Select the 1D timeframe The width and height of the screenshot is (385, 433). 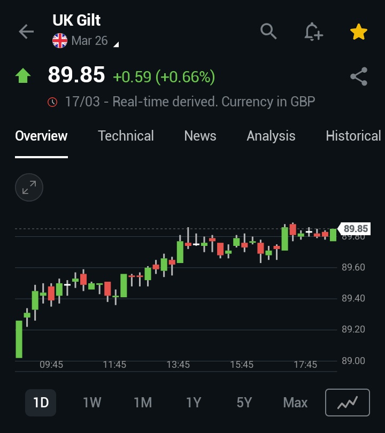pos(41,403)
